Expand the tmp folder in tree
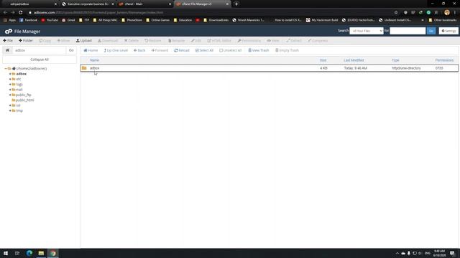460x258 pixels. point(10,110)
